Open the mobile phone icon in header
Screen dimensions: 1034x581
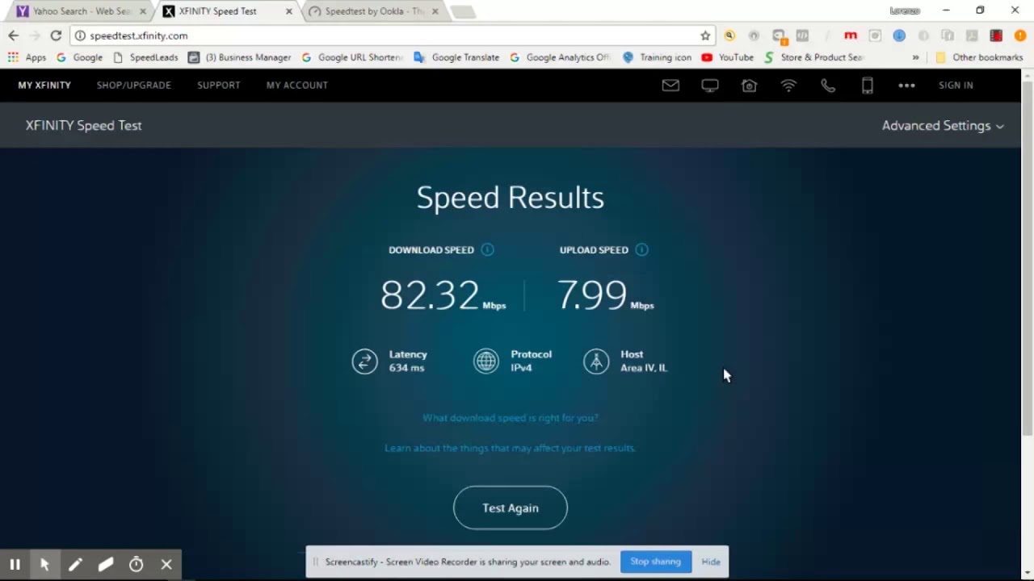point(868,85)
